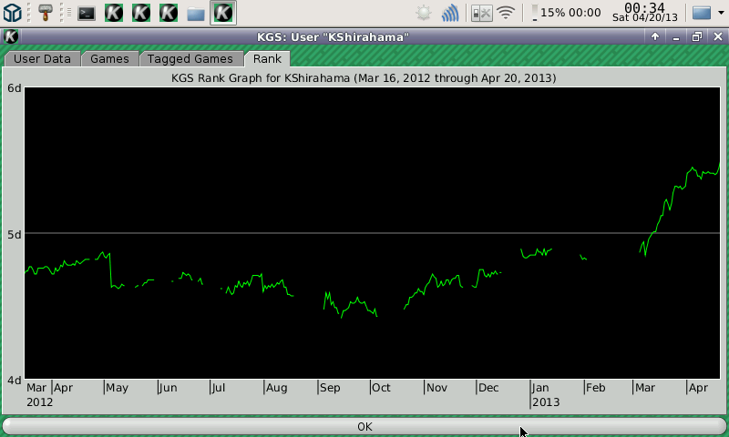Screen dimensions: 729x437
Task: Click the battery 15% indicator
Action: [x=566, y=13]
